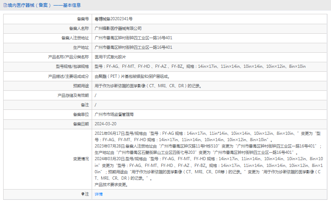Click the 型号规格 value starting with 型号：FY-AG
Screen dimensions: 331x203
[x=200, y=66]
